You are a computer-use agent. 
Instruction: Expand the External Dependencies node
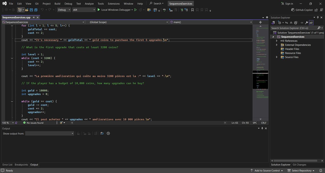coord(277,45)
